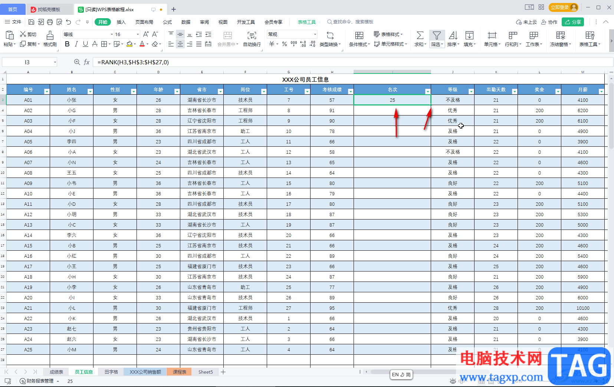Screen dimensions: 614x387
Task: Open the File (文件) menu
Action: pyautogui.click(x=13, y=22)
